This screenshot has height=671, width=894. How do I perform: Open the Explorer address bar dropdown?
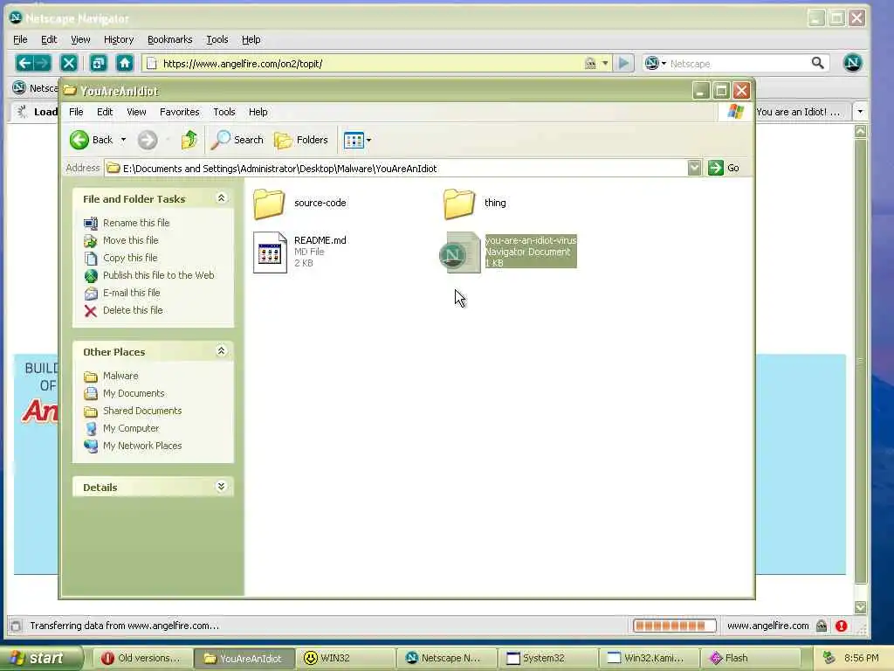[694, 168]
